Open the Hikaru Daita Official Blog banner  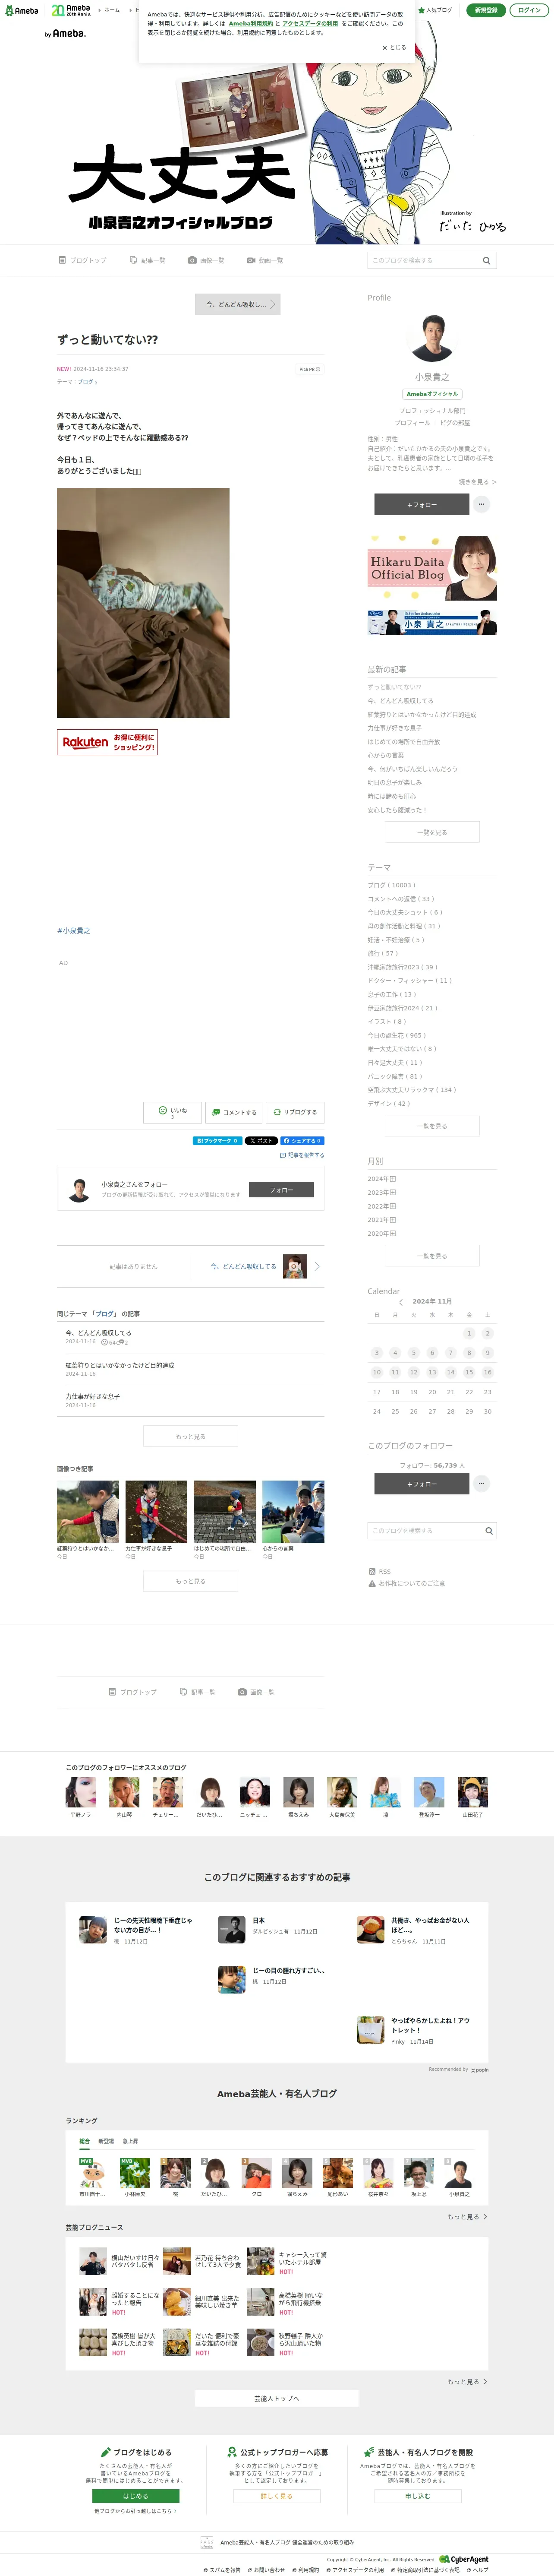[432, 568]
